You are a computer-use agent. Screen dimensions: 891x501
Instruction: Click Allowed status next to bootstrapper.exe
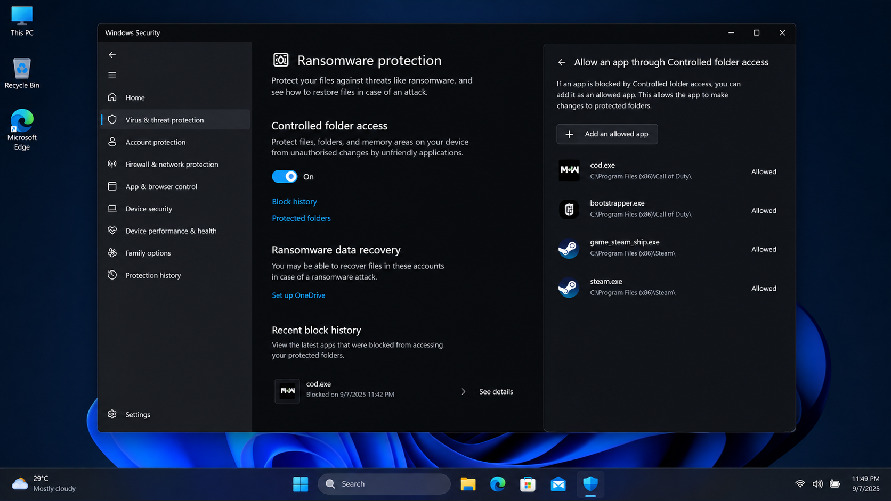point(764,210)
